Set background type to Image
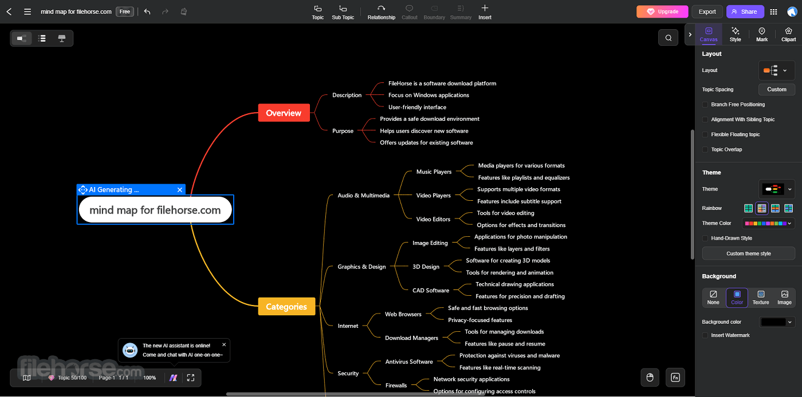 point(784,297)
